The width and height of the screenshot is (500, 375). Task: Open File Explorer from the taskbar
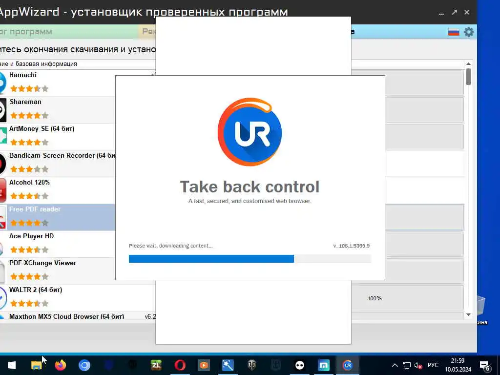point(36,365)
